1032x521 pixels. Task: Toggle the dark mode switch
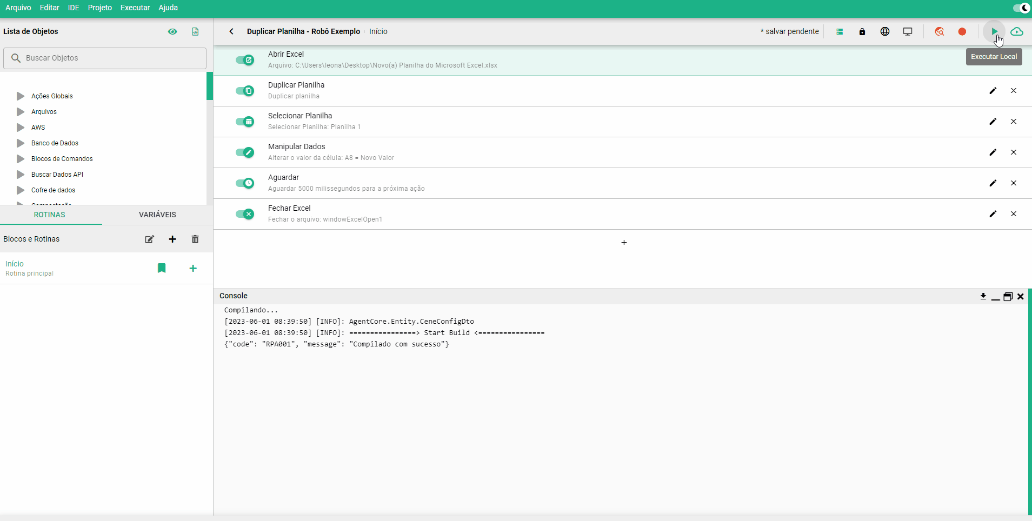tap(1021, 8)
